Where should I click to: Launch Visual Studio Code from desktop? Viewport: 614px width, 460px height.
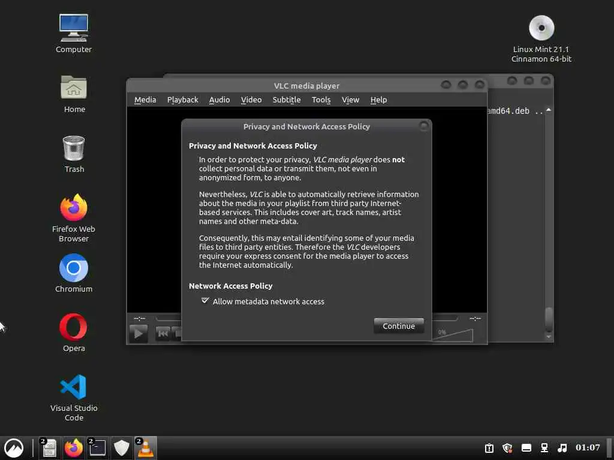pyautogui.click(x=74, y=398)
